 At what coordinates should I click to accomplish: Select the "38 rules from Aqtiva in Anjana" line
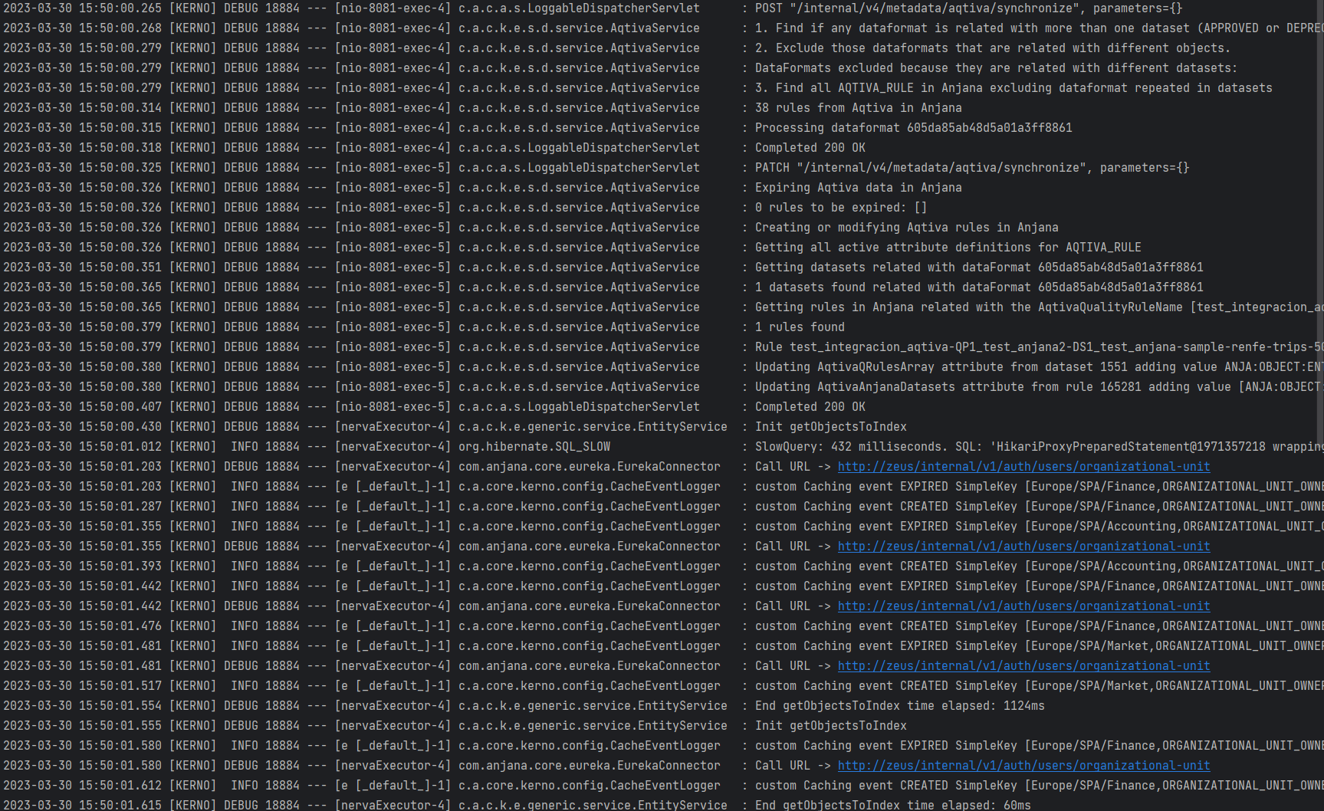(x=858, y=108)
